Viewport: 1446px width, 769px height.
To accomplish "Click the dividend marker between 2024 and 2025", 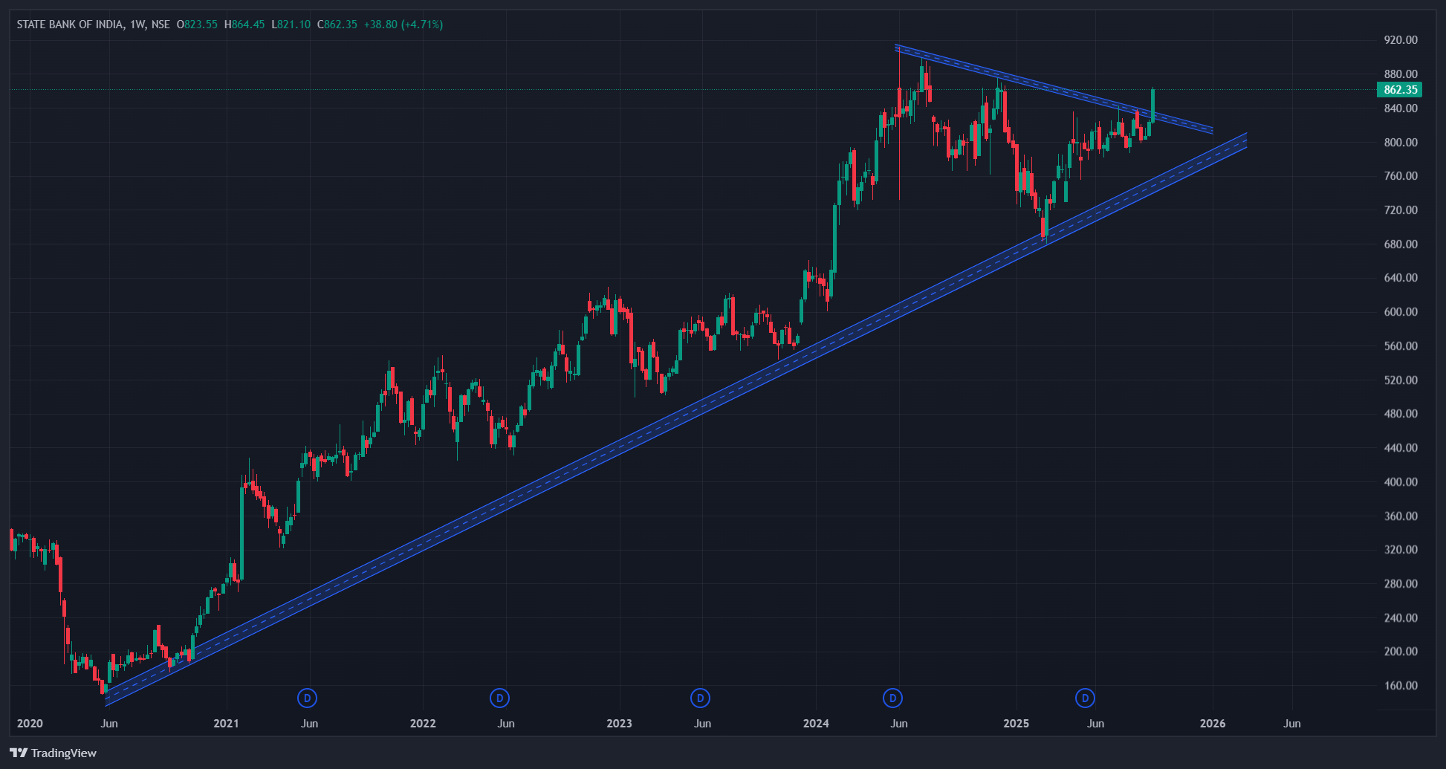I will pyautogui.click(x=892, y=698).
